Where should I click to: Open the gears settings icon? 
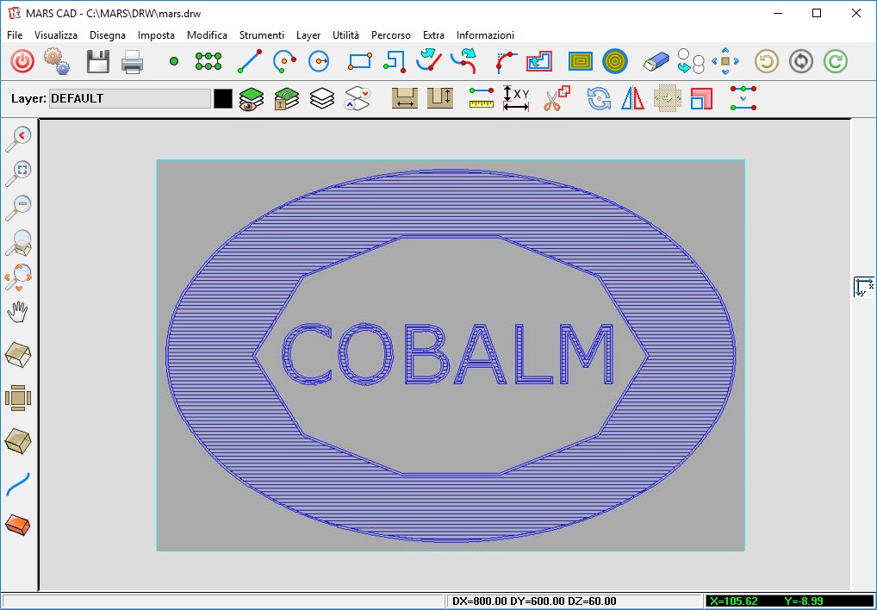[x=57, y=61]
